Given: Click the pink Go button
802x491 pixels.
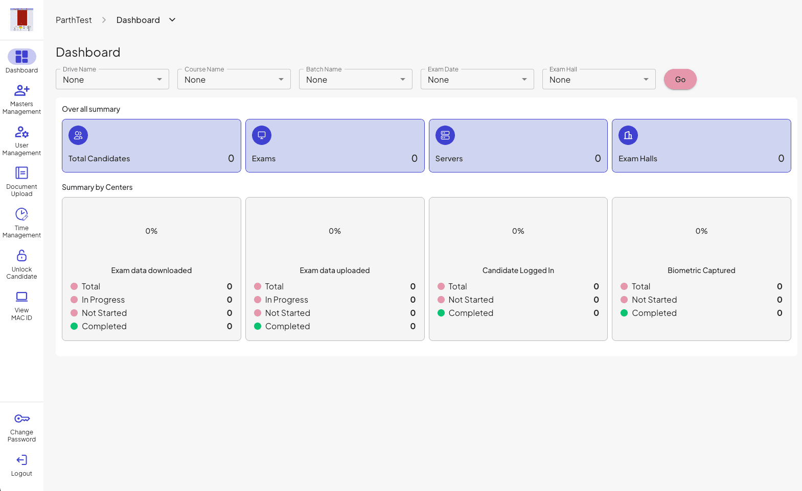Looking at the screenshot, I should pos(680,80).
